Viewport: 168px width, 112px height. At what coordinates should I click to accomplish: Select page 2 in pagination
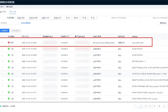click(x=145, y=106)
